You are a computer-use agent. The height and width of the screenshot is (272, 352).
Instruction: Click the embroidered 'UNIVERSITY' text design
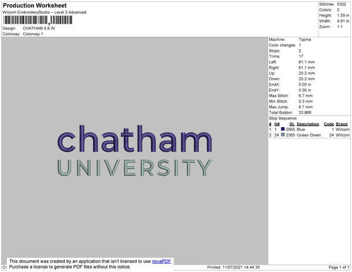134,168
